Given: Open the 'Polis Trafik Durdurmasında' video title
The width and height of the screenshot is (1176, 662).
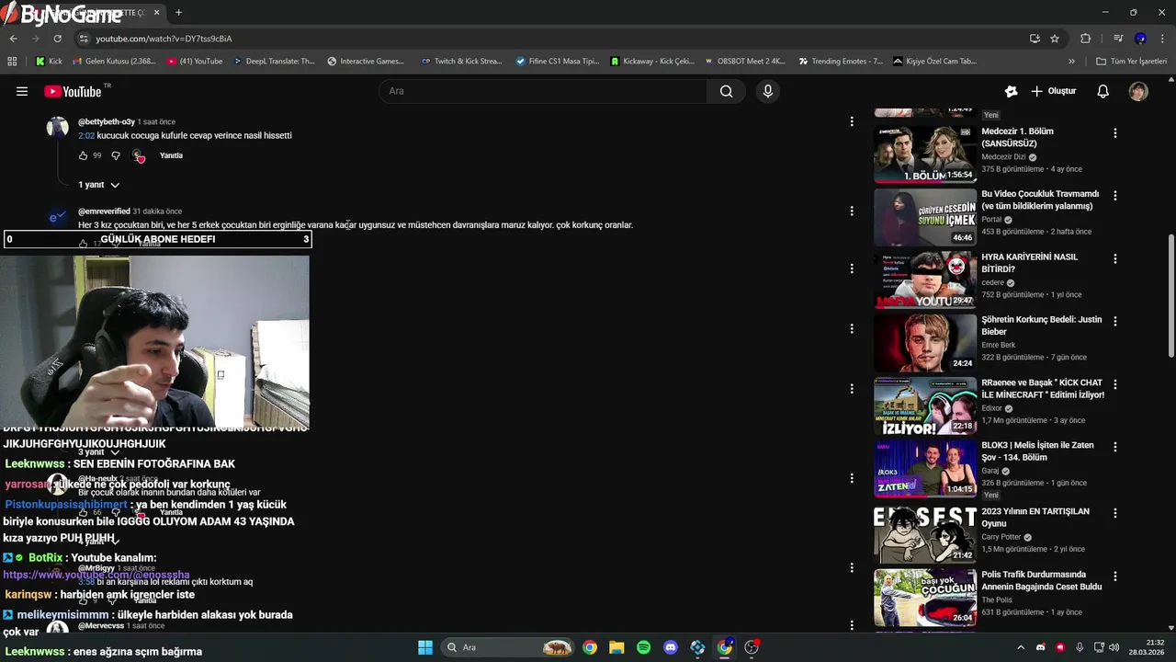Looking at the screenshot, I should click(x=1042, y=580).
